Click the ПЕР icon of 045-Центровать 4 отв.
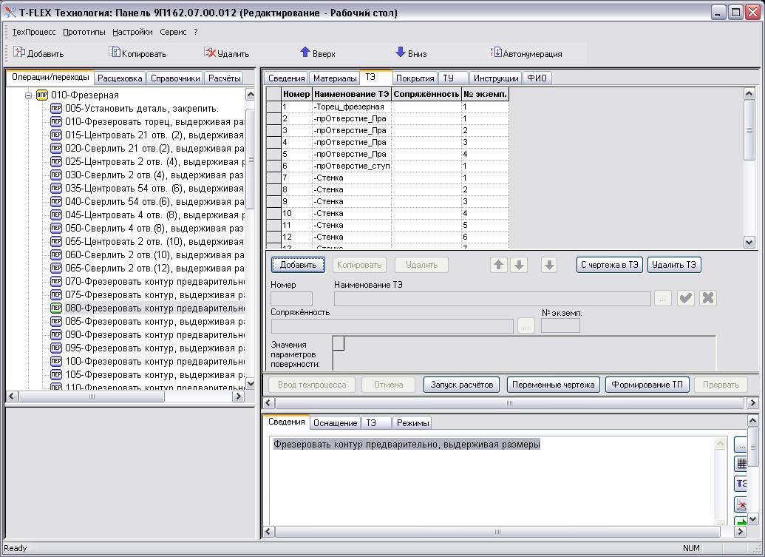 (x=56, y=215)
